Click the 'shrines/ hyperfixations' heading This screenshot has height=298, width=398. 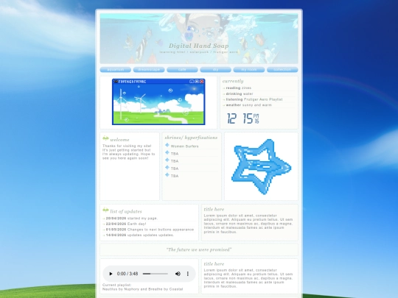click(x=191, y=138)
